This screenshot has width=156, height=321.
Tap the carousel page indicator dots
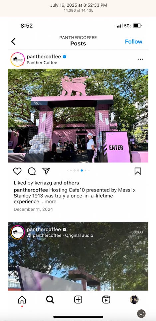pos(78,170)
